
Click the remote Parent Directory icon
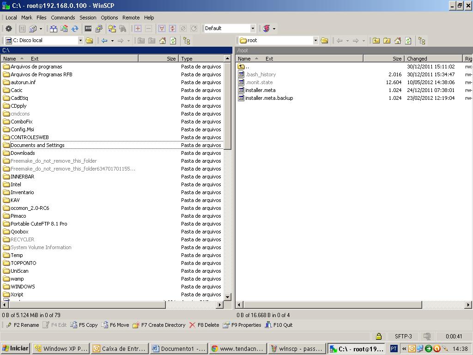coord(376,41)
